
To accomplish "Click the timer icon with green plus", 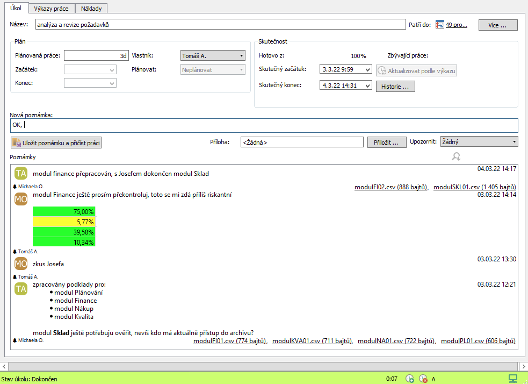I will 410,379.
